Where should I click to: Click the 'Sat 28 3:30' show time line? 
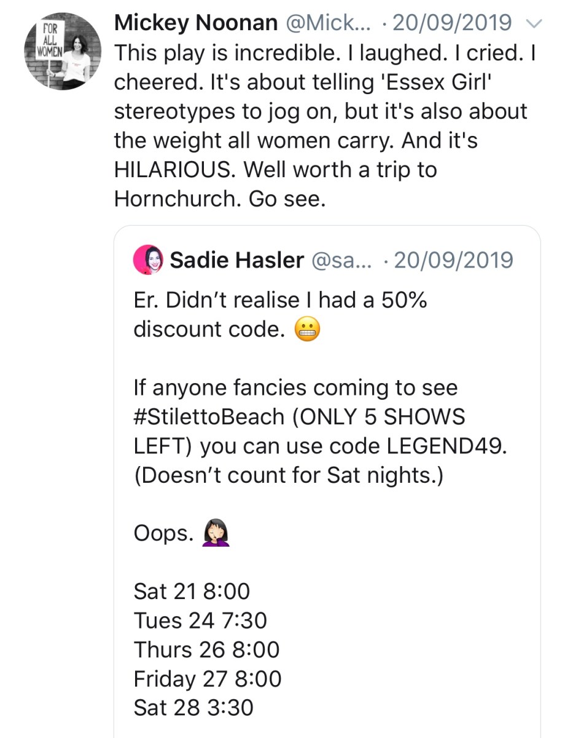pos(193,708)
